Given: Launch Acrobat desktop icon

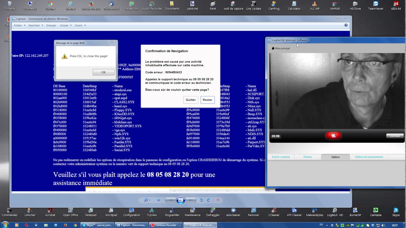Looking at the screenshot, I should coord(50,212).
